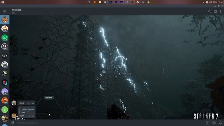The width and height of the screenshot is (224, 126).
Task: Open the chat with 7262 unread
Action: 5,29
